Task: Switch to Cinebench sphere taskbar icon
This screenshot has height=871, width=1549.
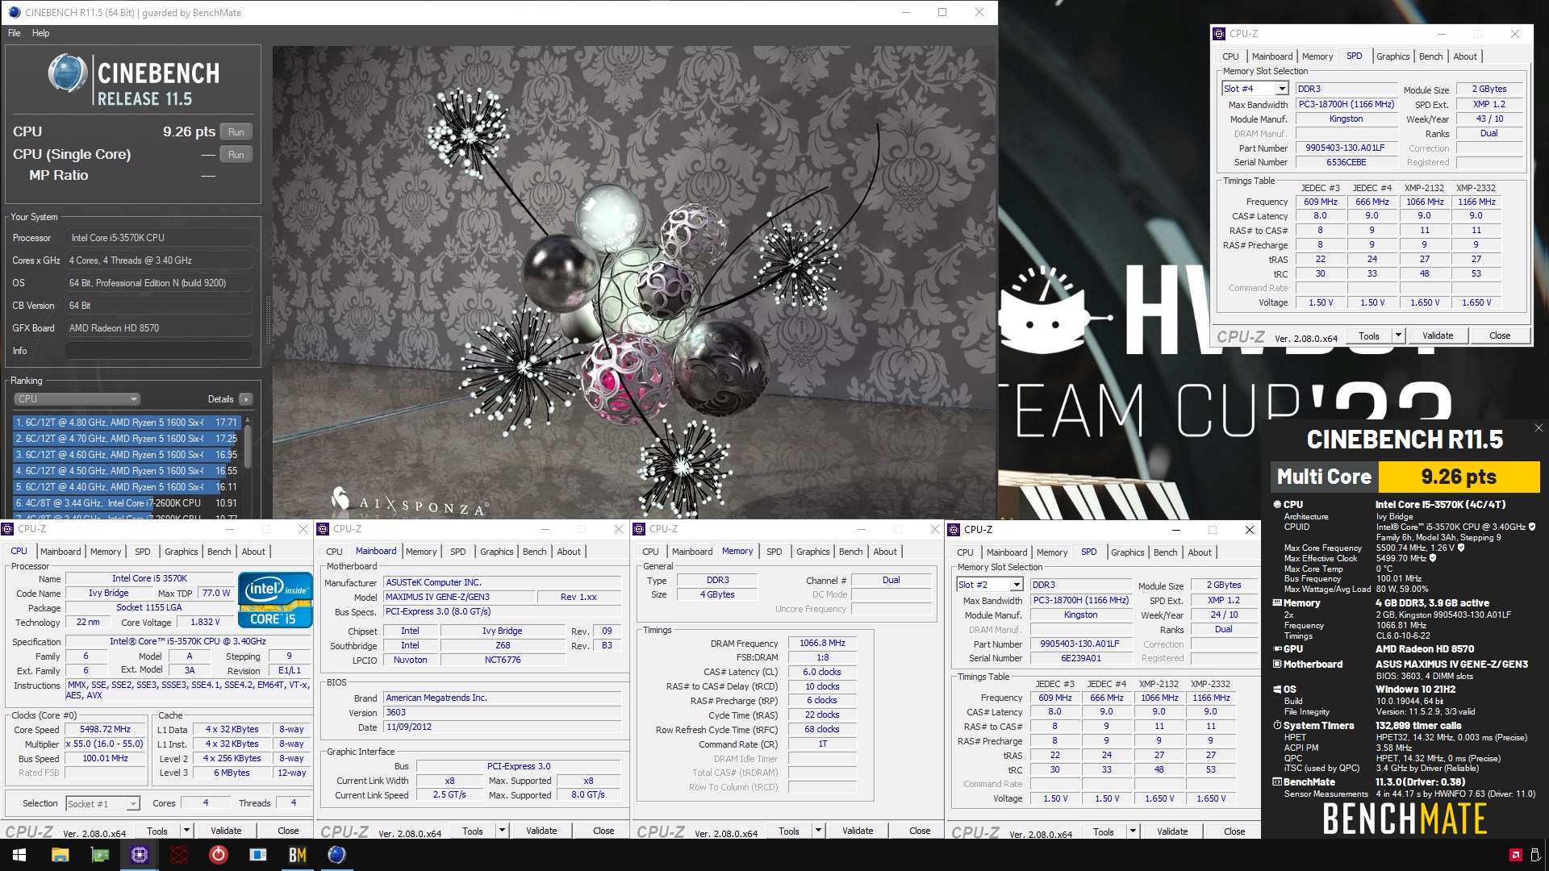Action: coord(337,855)
